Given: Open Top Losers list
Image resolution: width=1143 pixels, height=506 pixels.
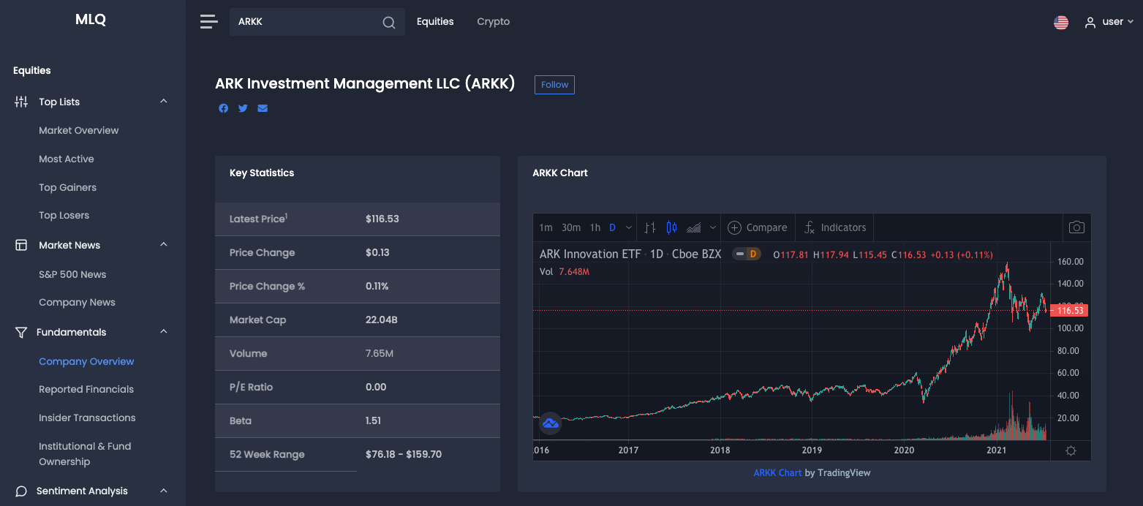Looking at the screenshot, I should pyautogui.click(x=64, y=215).
